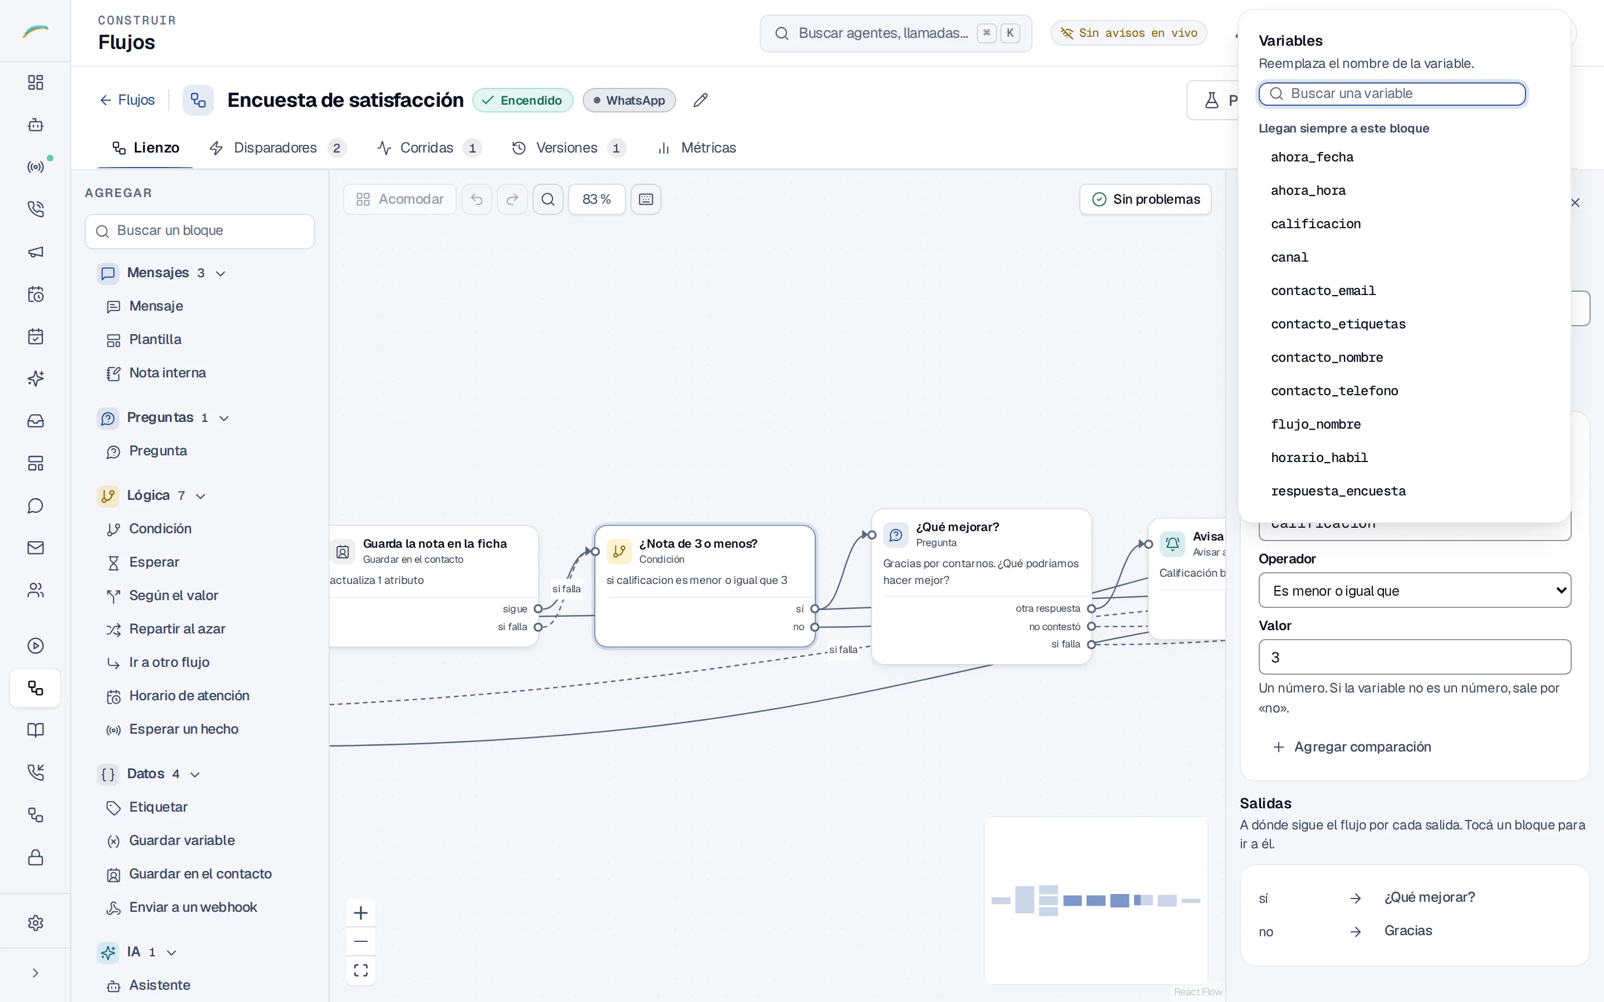
Task: Go back via the Flujos link
Action: click(126, 100)
